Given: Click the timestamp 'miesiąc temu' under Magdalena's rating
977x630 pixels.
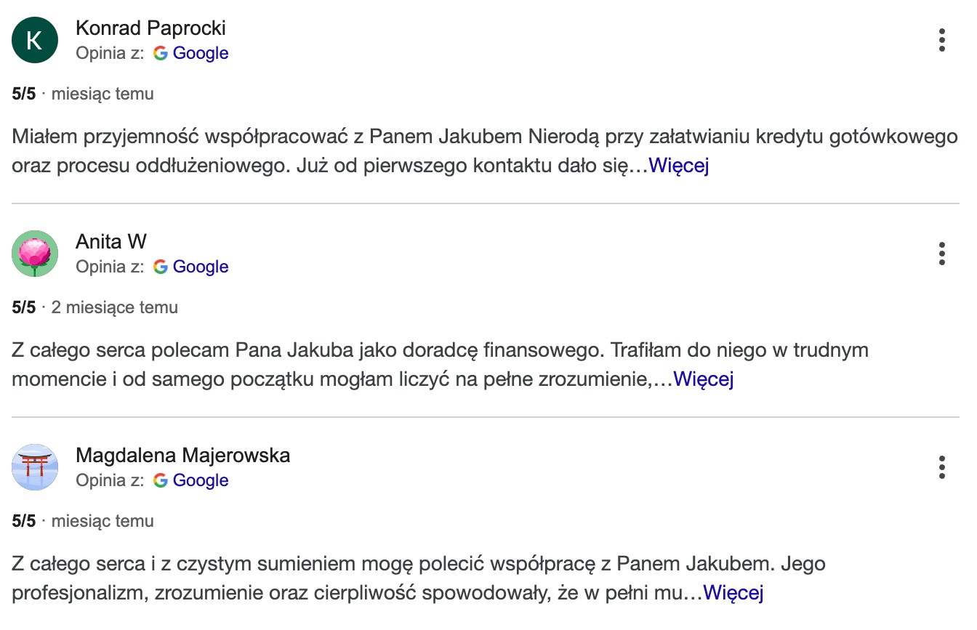Looking at the screenshot, I should coord(102,521).
